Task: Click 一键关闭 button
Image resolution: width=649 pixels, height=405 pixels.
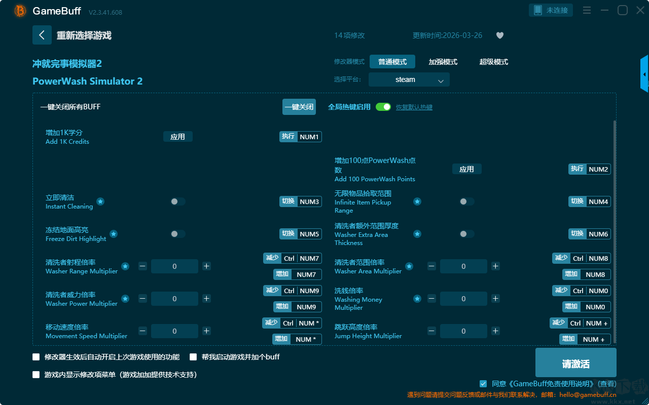Action: 299,107
